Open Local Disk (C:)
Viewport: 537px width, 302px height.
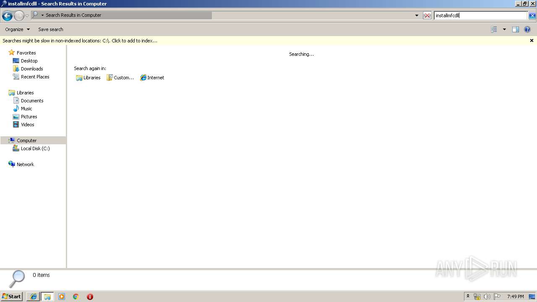pyautogui.click(x=35, y=148)
